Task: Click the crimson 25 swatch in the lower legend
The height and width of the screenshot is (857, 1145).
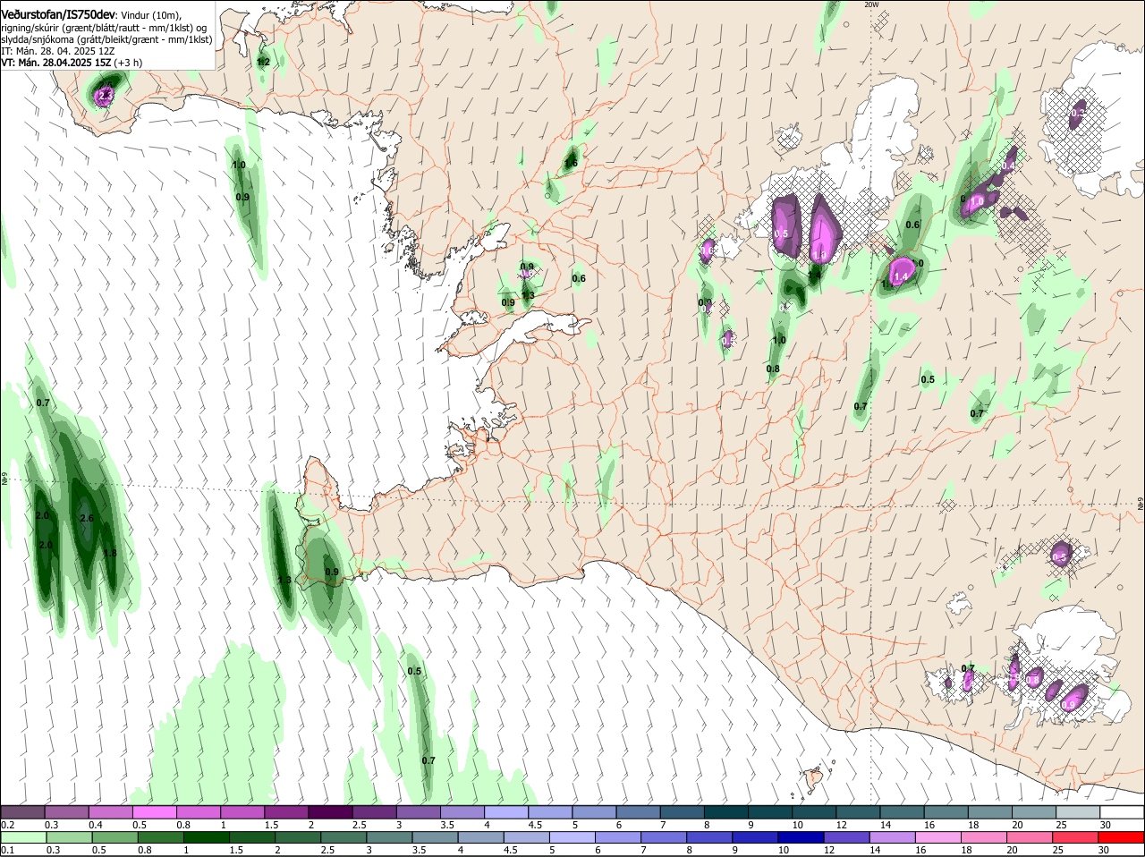Action: click(x=1075, y=837)
